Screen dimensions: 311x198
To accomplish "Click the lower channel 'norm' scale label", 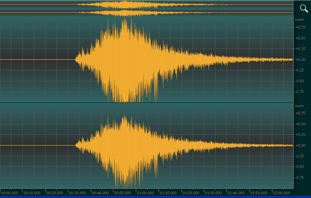I will (x=300, y=106).
